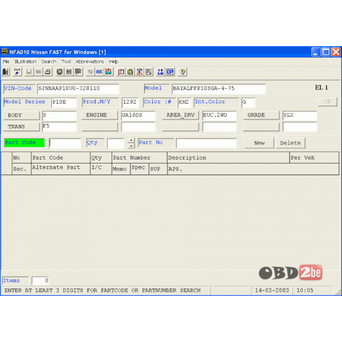342x342 pixels.
Task: Open the Abbreviations menu
Action: click(x=90, y=62)
